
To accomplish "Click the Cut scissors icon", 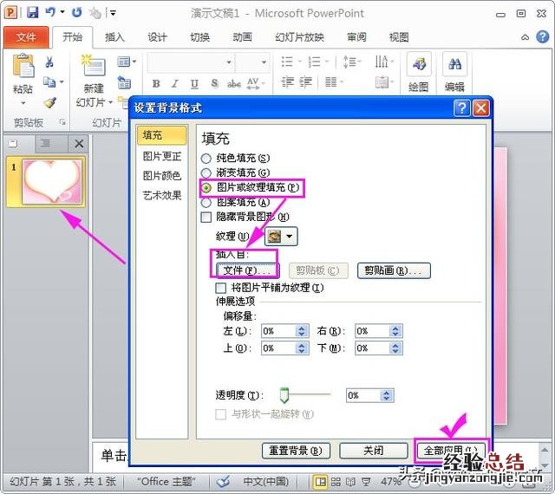I will point(49,62).
